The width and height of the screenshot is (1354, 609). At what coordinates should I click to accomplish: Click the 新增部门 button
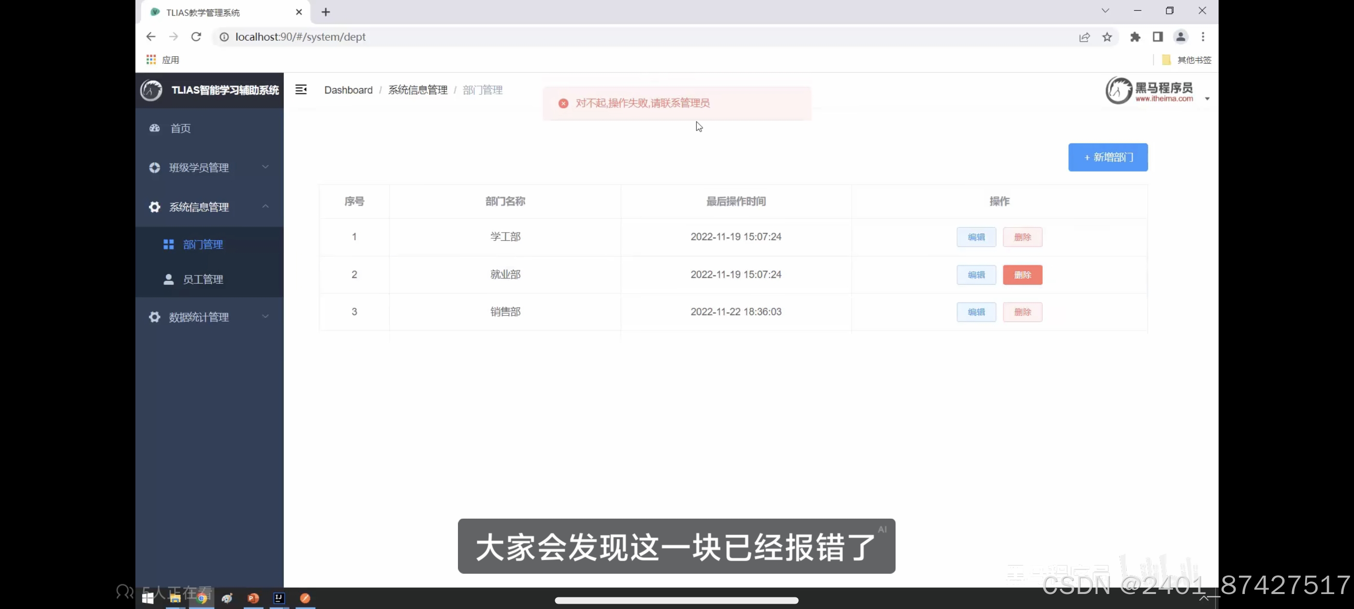(x=1107, y=157)
